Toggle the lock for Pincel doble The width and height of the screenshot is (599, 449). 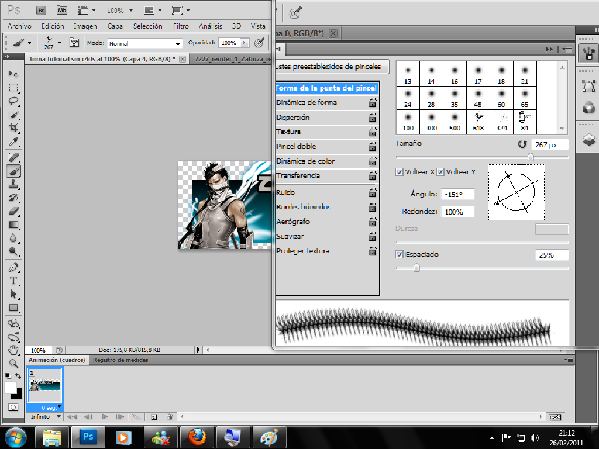tap(373, 146)
